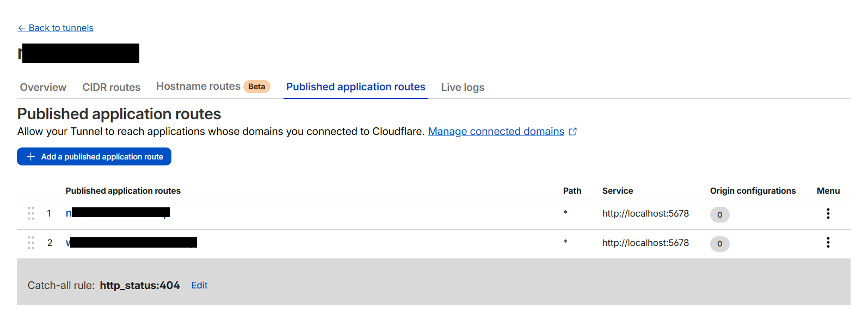Click the drag handle for route 2
This screenshot has height=314, width=856.
point(31,243)
